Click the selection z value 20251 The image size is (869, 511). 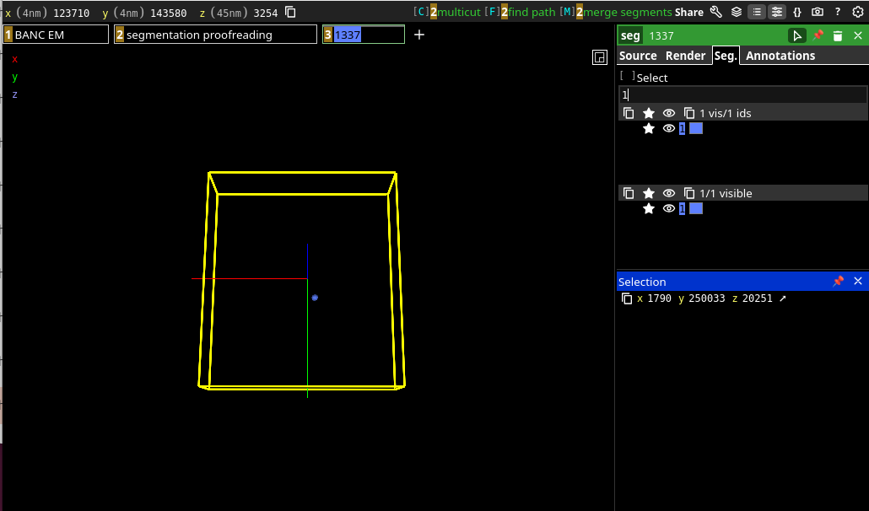757,299
